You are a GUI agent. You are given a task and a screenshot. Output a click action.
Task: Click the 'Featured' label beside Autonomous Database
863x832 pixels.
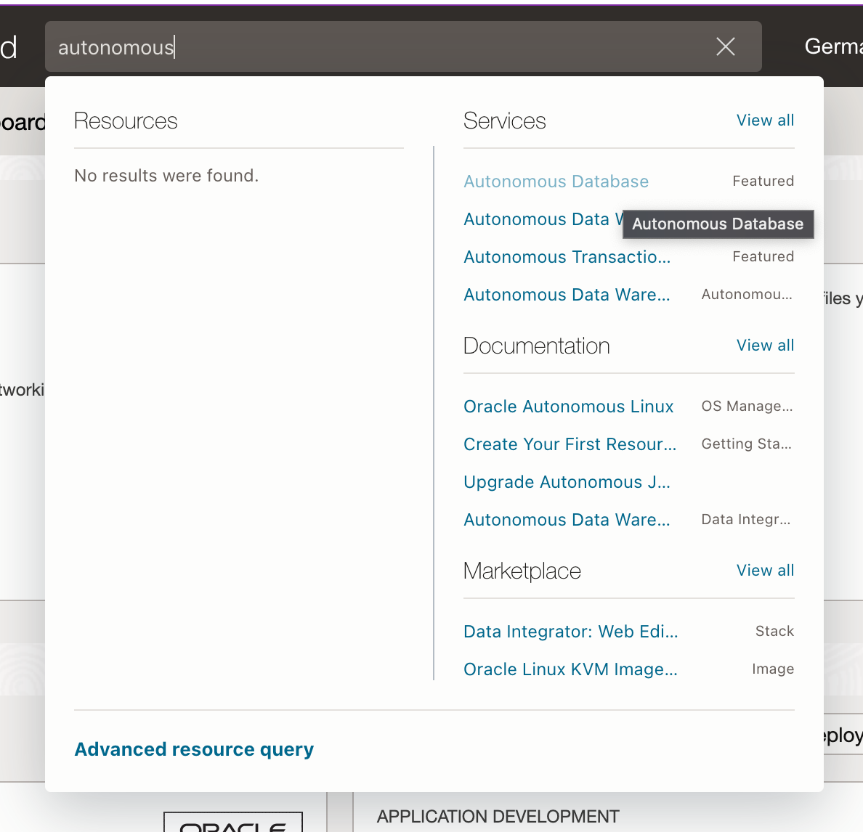[763, 181]
